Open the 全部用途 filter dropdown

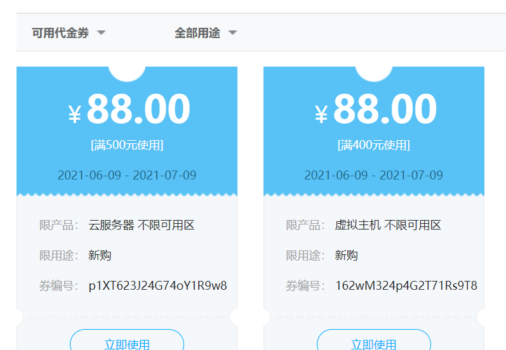pos(206,33)
